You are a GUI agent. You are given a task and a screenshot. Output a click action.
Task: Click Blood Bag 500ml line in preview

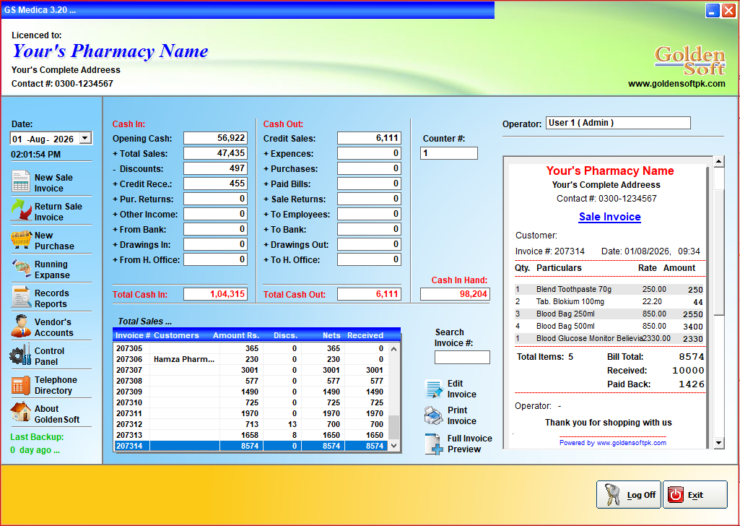pos(609,326)
